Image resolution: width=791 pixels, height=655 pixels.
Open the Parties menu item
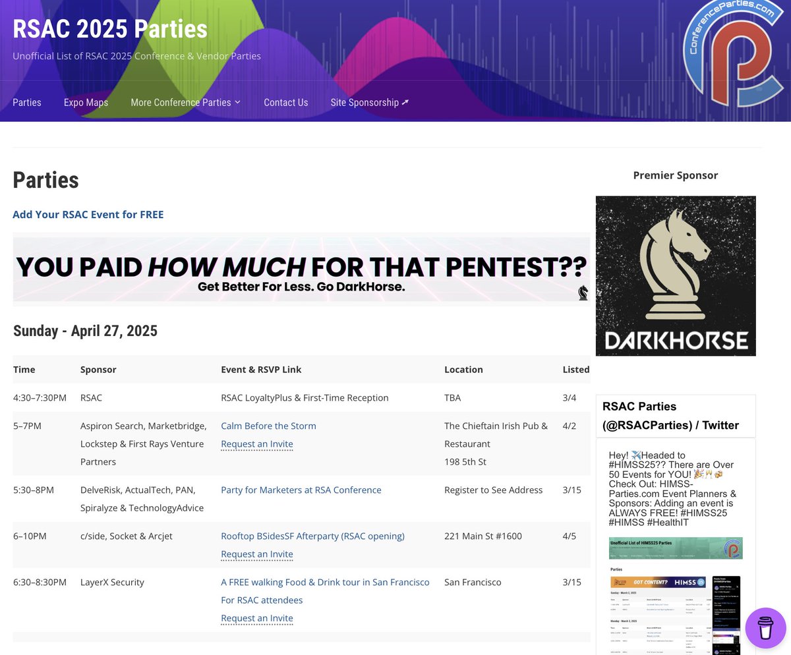[27, 102]
